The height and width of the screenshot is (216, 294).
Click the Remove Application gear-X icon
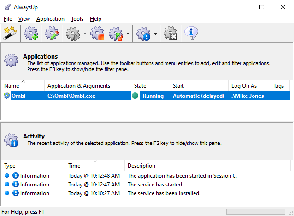[x=171, y=33]
